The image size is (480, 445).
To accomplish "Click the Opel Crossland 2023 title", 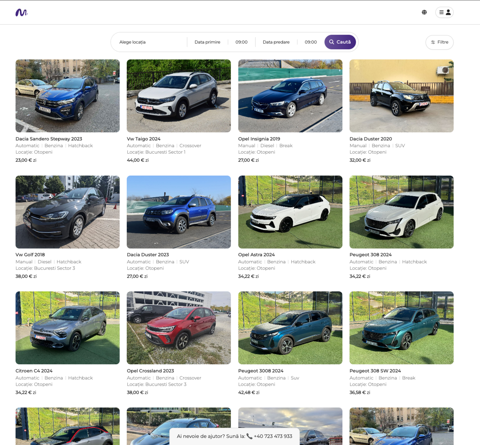I will (x=150, y=371).
